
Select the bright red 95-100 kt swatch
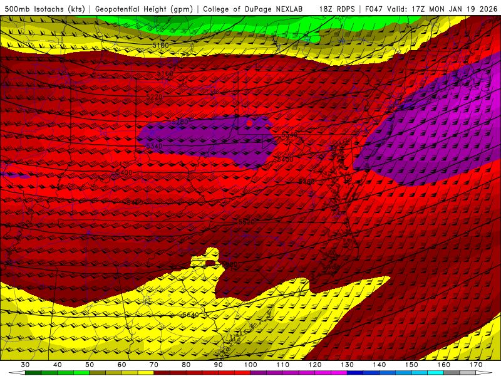click(x=242, y=373)
